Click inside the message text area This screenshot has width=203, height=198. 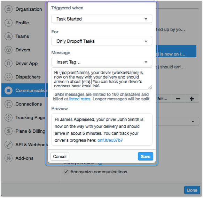coord(102,79)
